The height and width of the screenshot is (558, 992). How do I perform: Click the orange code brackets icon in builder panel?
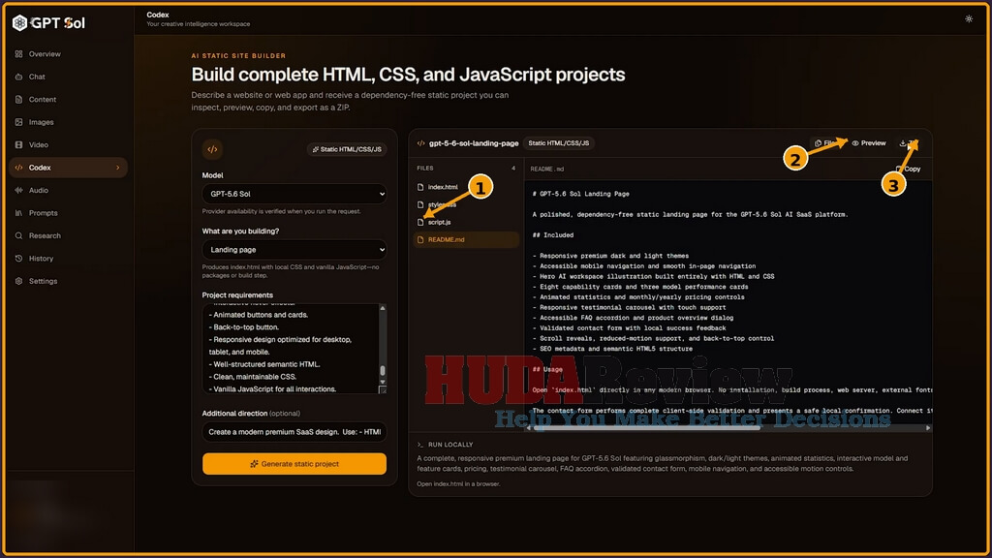(x=212, y=149)
